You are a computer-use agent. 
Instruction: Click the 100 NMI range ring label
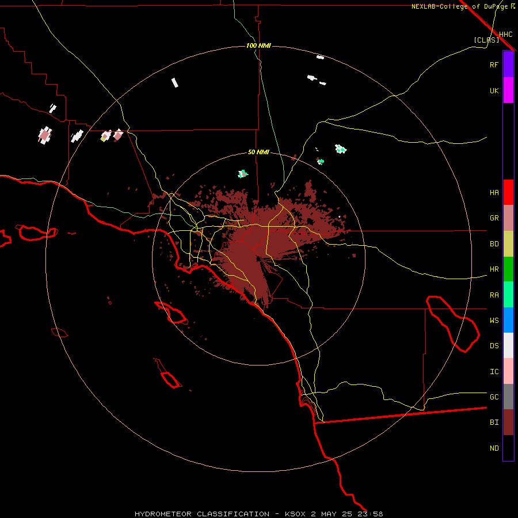pos(258,45)
